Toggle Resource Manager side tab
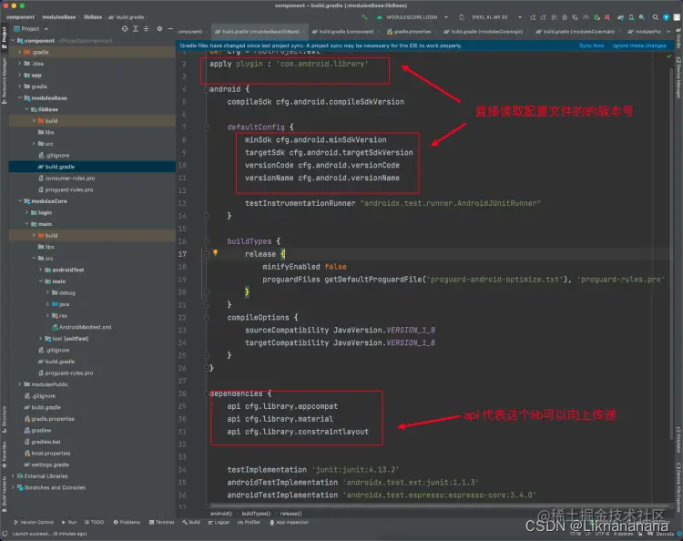 coord(4,80)
